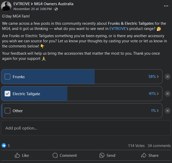The height and width of the screenshot is (163, 172).
Task: Remove the Electric Tailgate poll option
Action: click(168, 94)
